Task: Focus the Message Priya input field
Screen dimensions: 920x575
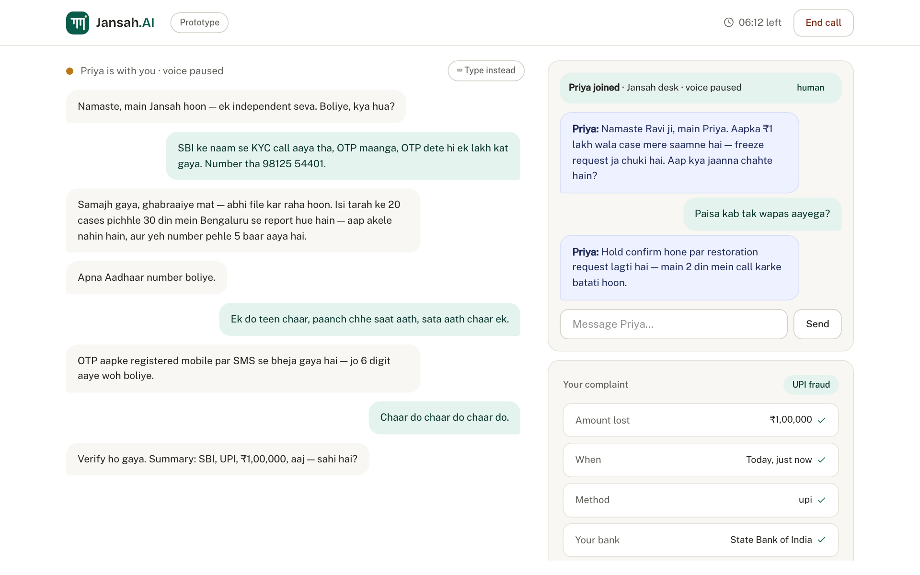Action: coord(673,324)
